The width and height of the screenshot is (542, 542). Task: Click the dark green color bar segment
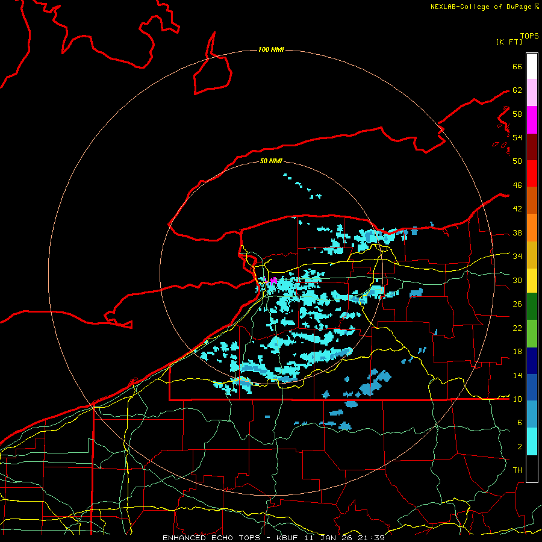[532, 307]
